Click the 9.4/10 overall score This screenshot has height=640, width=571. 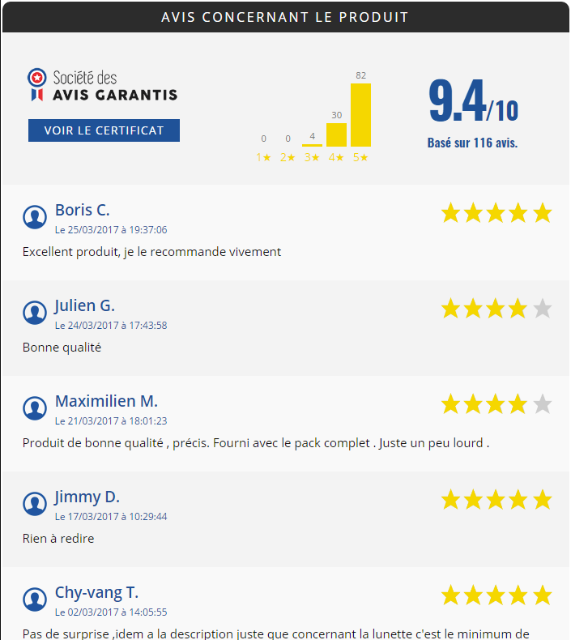473,103
